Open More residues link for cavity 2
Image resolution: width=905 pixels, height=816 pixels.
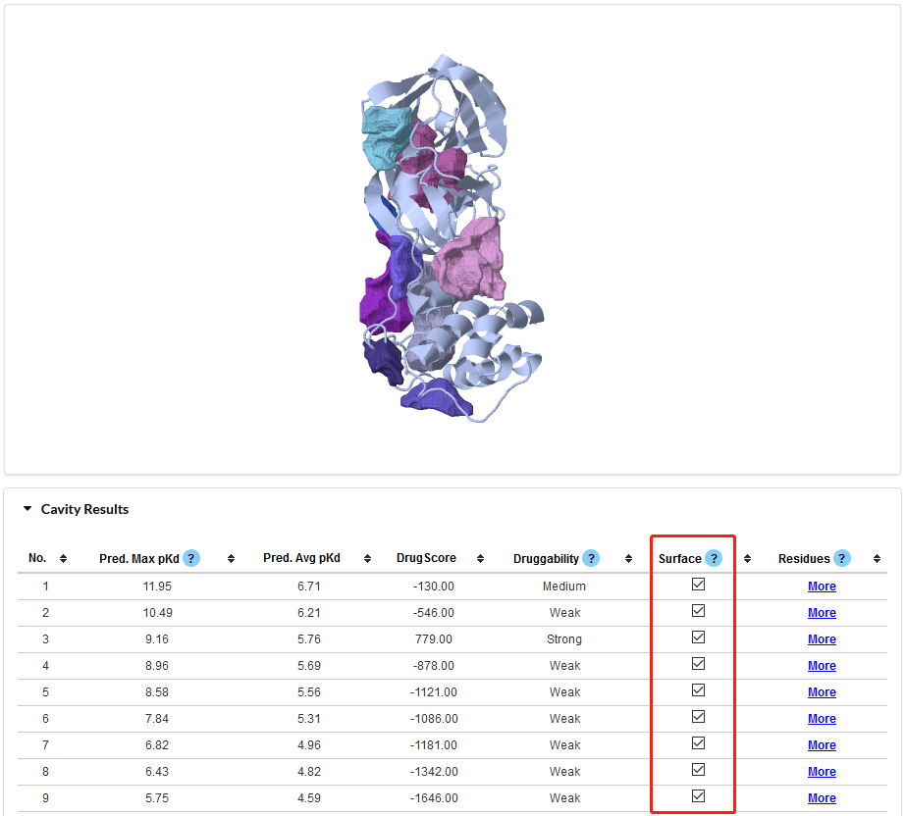[822, 613]
